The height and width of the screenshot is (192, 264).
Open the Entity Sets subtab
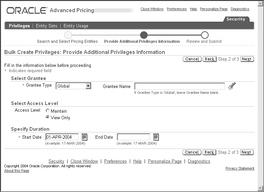[x=46, y=26]
